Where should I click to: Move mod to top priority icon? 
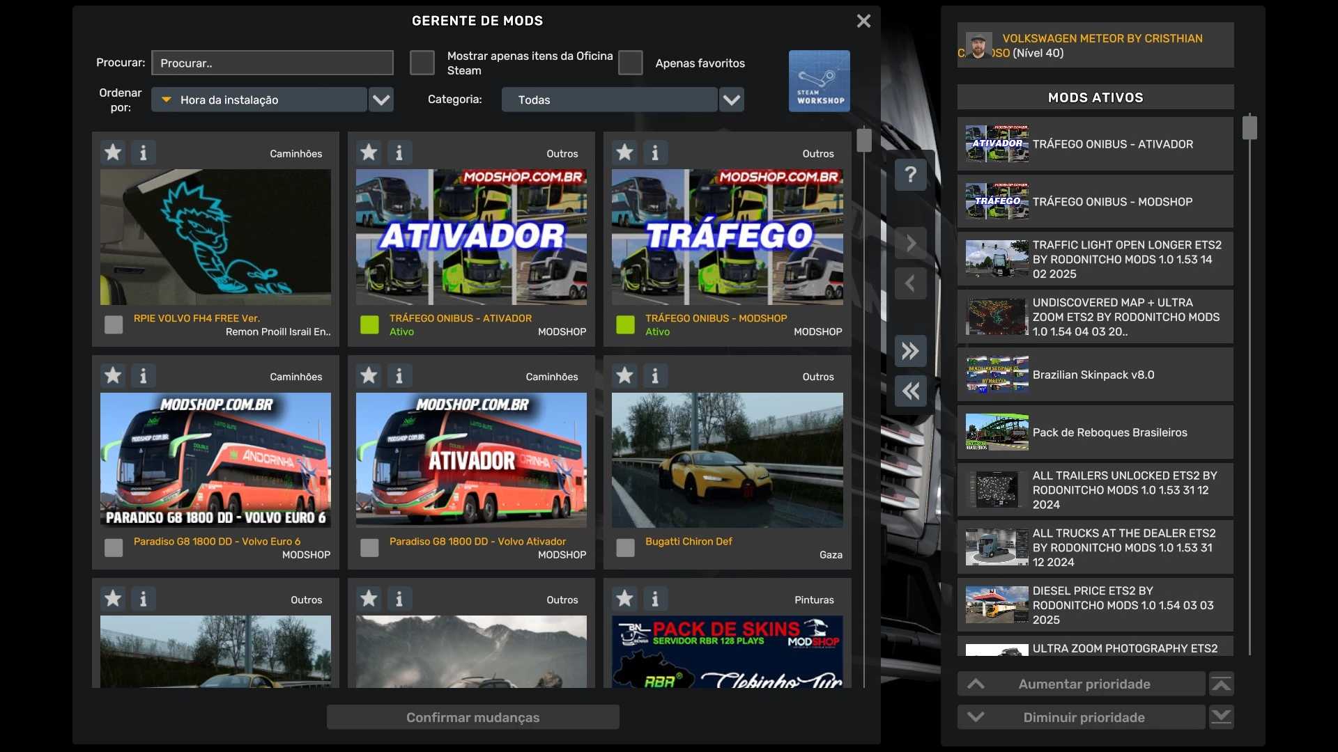[1221, 684]
